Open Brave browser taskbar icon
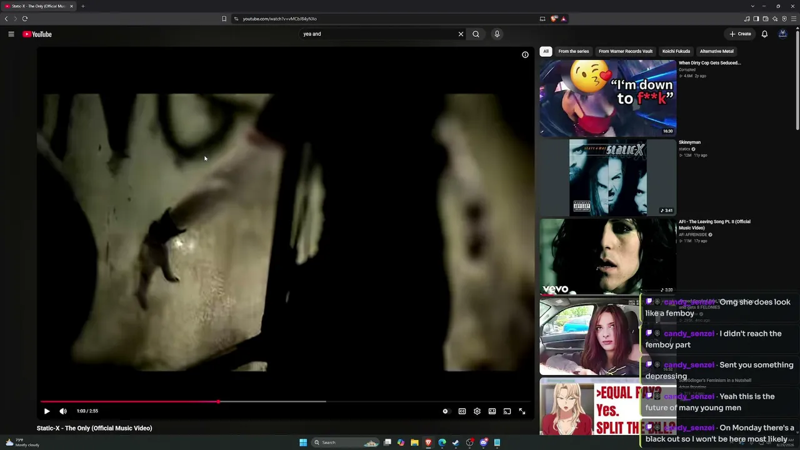Screen dimensions: 800x450 tap(428, 442)
